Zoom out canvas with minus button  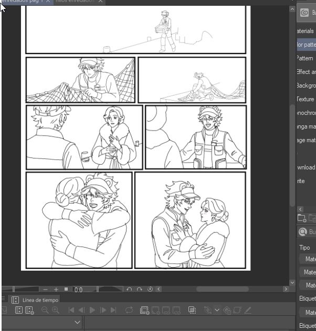45,290
